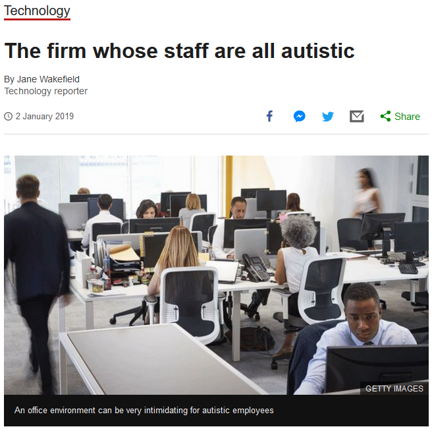Viewport: 432px width, 431px height.
Task: Open the green share icon
Action: click(385, 116)
